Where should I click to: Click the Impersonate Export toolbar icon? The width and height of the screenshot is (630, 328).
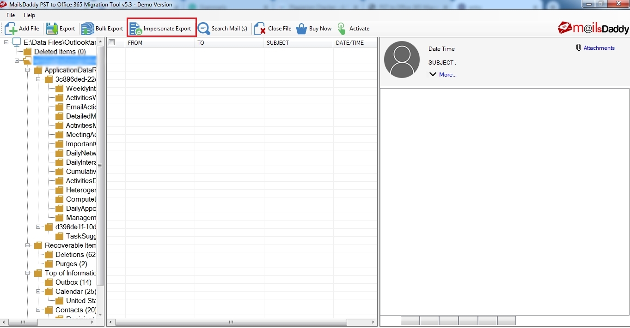click(x=136, y=29)
